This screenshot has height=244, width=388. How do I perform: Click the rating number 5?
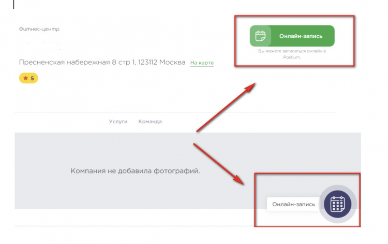pyautogui.click(x=32, y=78)
